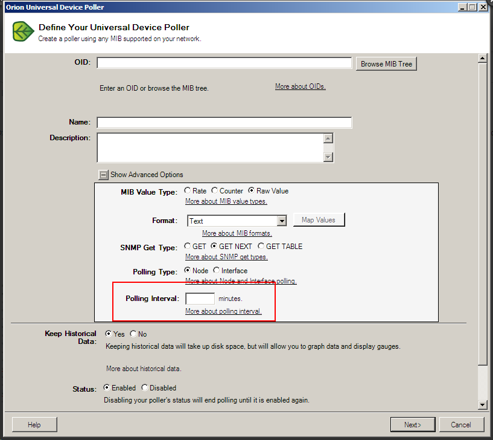Open the Format dropdown arrow
This screenshot has width=493, height=440.
tap(282, 221)
